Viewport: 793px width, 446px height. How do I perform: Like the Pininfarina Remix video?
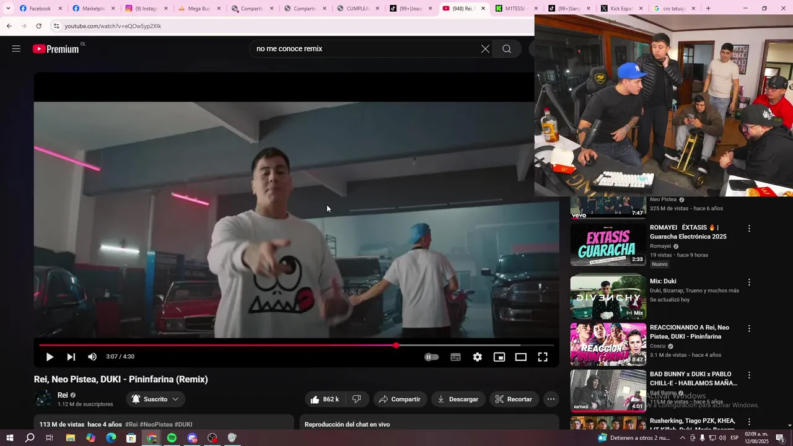point(325,400)
